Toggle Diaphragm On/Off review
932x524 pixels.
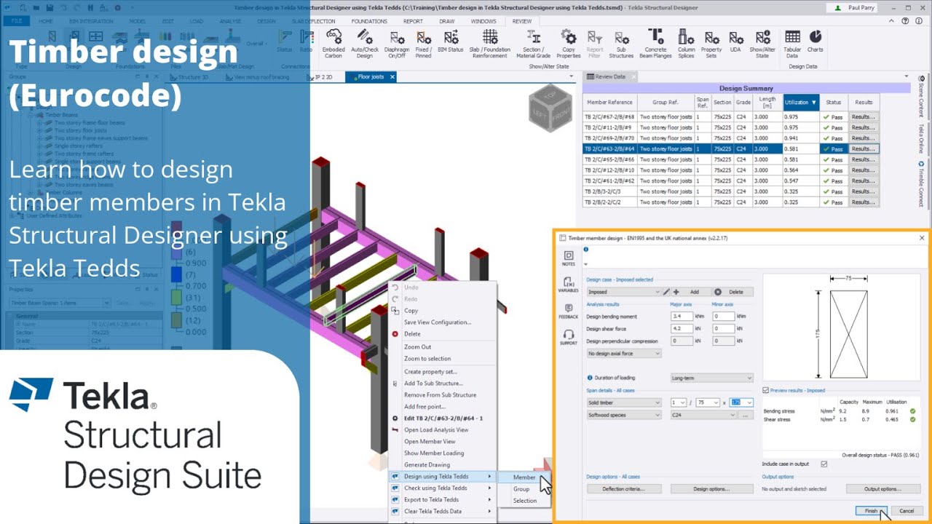point(396,44)
